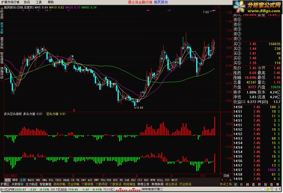The width and height of the screenshot is (283, 193).
Task: Select the 笔 tick detail tab
Action: coord(236,184)
